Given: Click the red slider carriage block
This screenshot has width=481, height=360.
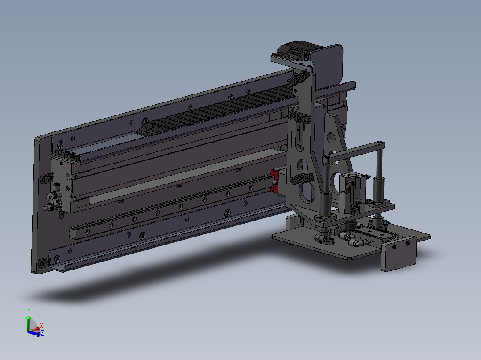Looking at the screenshot, I should [274, 182].
